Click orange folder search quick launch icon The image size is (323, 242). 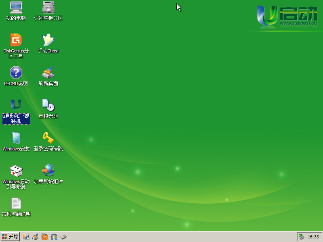click(45, 237)
